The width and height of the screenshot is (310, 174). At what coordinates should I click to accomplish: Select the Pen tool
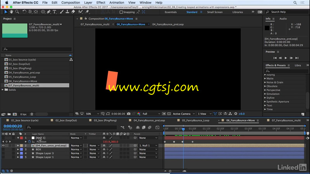tap(49, 12)
